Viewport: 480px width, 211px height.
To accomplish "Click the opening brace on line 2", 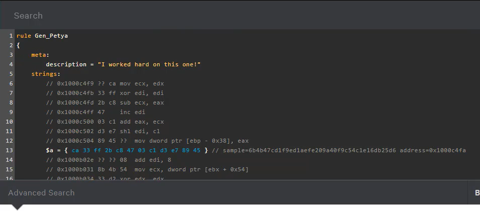I will [18, 45].
